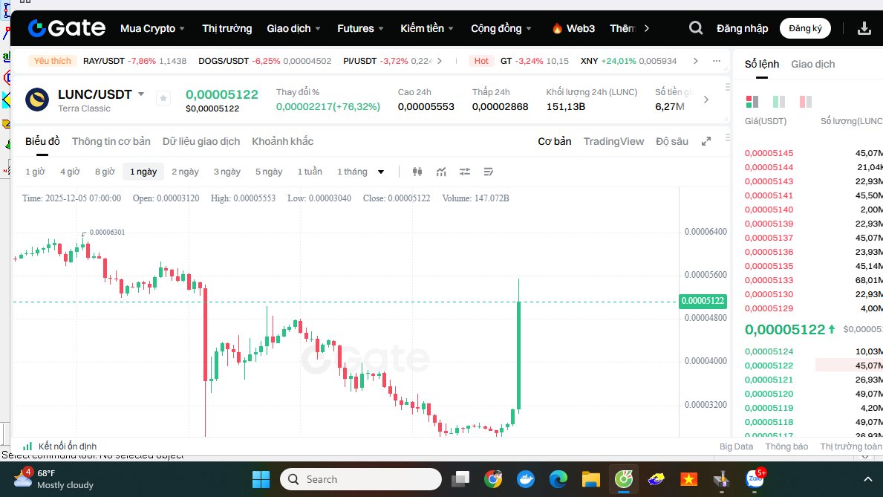883x497 pixels.
Task: Select 1 giờ timeframe
Action: (x=35, y=172)
